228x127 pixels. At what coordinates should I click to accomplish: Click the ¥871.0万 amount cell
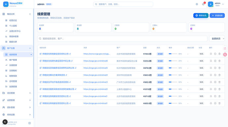[x=147, y=96]
